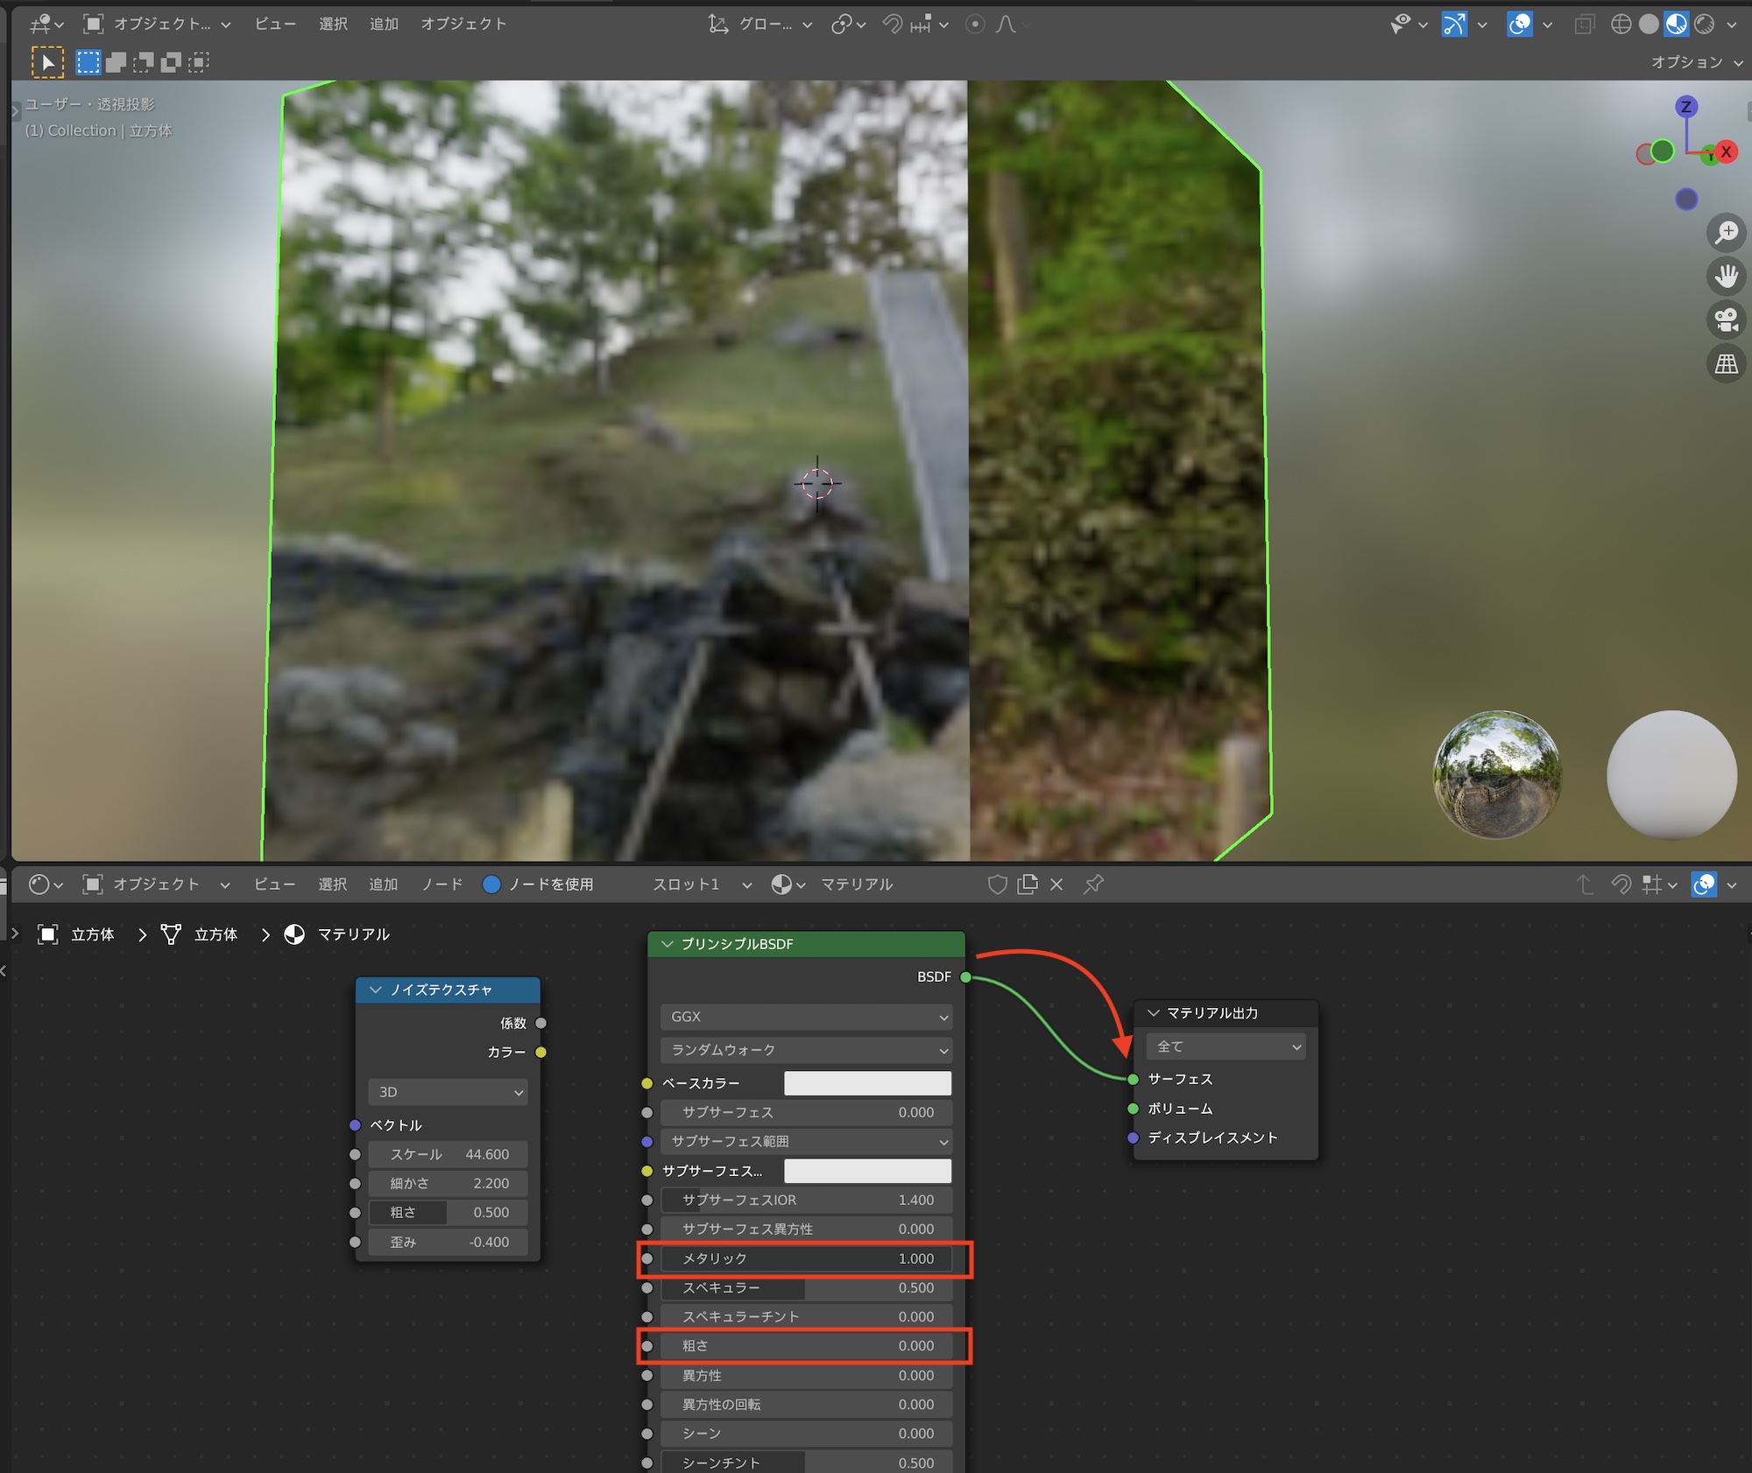Click the ベースカラー color swatch
This screenshot has height=1473, width=1752.
[x=867, y=1083]
